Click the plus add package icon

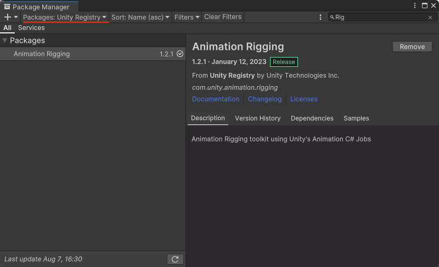8,17
